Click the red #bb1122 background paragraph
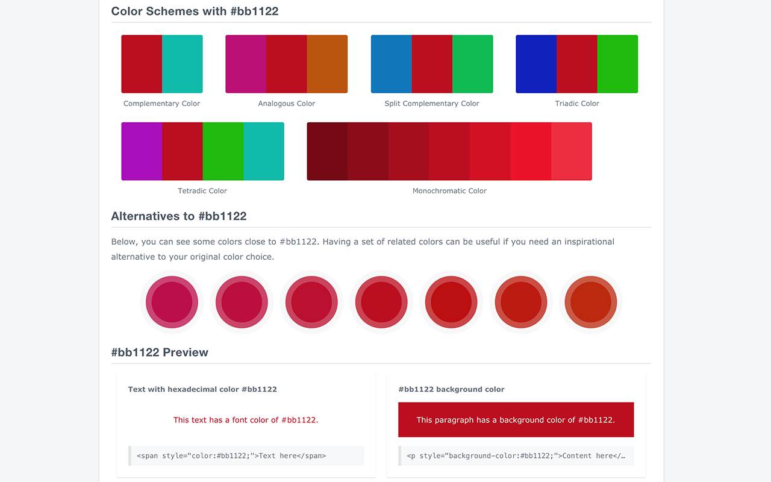The width and height of the screenshot is (771, 482). pyautogui.click(x=516, y=419)
